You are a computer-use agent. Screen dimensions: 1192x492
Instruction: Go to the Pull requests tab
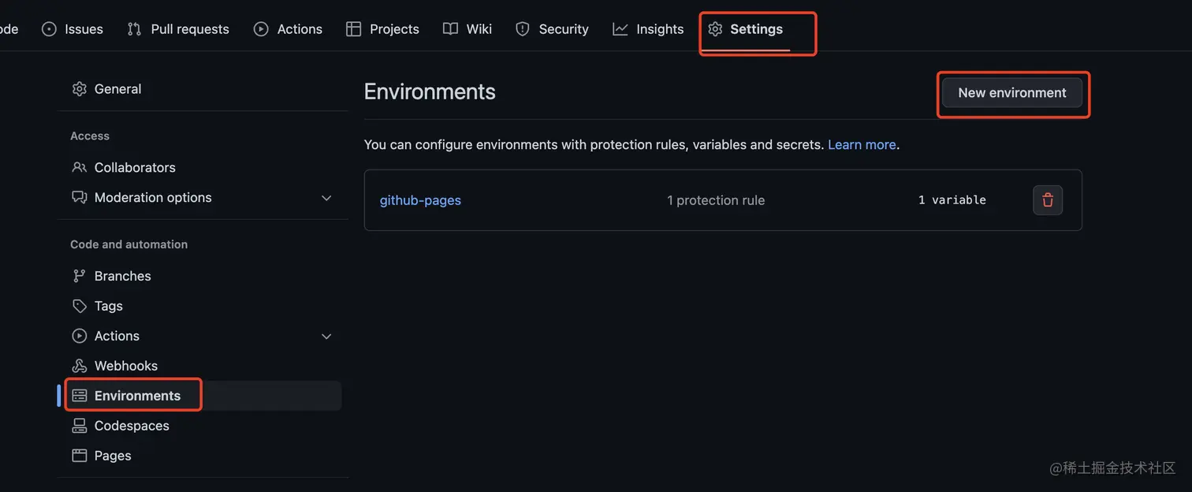coord(178,29)
